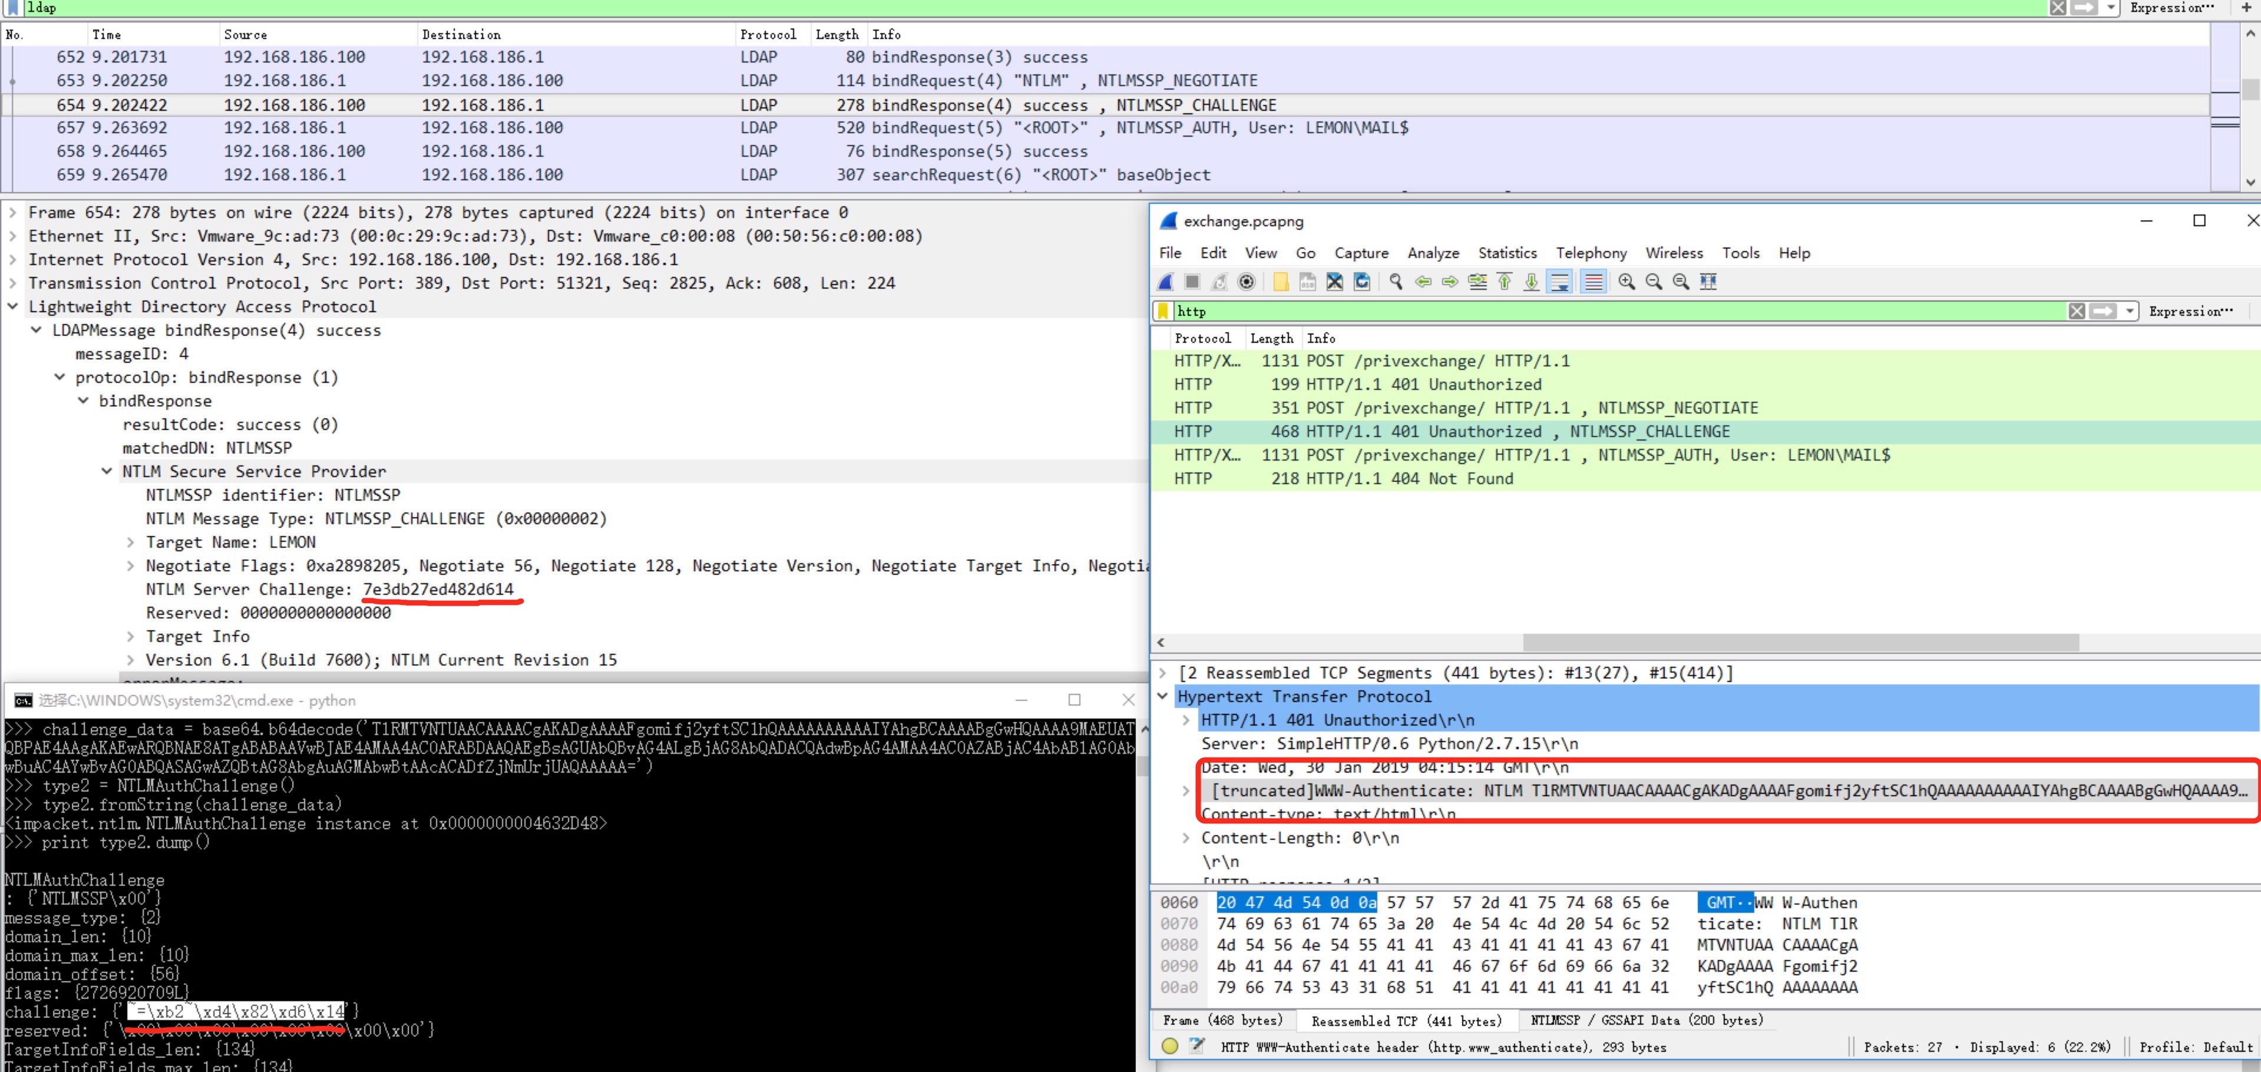Click the reload capture file icon
This screenshot has height=1072, width=2261.
[x=1361, y=282]
